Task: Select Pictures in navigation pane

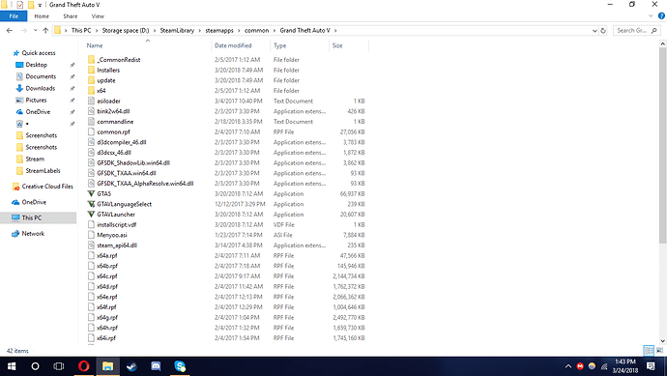Action: (36, 101)
